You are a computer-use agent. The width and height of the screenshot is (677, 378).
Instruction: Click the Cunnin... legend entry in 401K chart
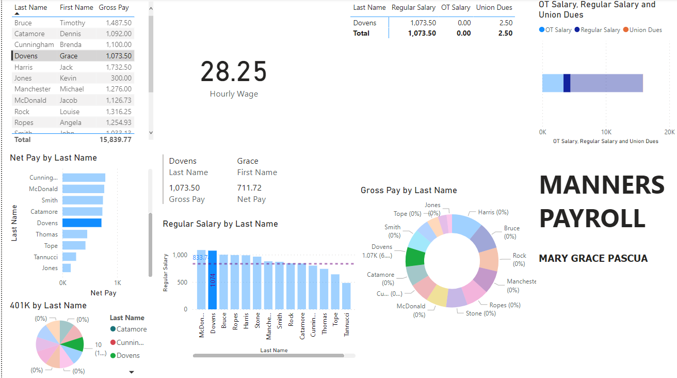[x=127, y=342]
